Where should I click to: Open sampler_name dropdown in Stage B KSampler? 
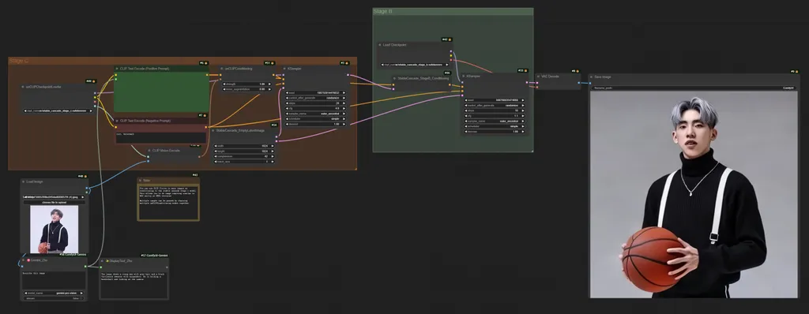[x=495, y=121]
